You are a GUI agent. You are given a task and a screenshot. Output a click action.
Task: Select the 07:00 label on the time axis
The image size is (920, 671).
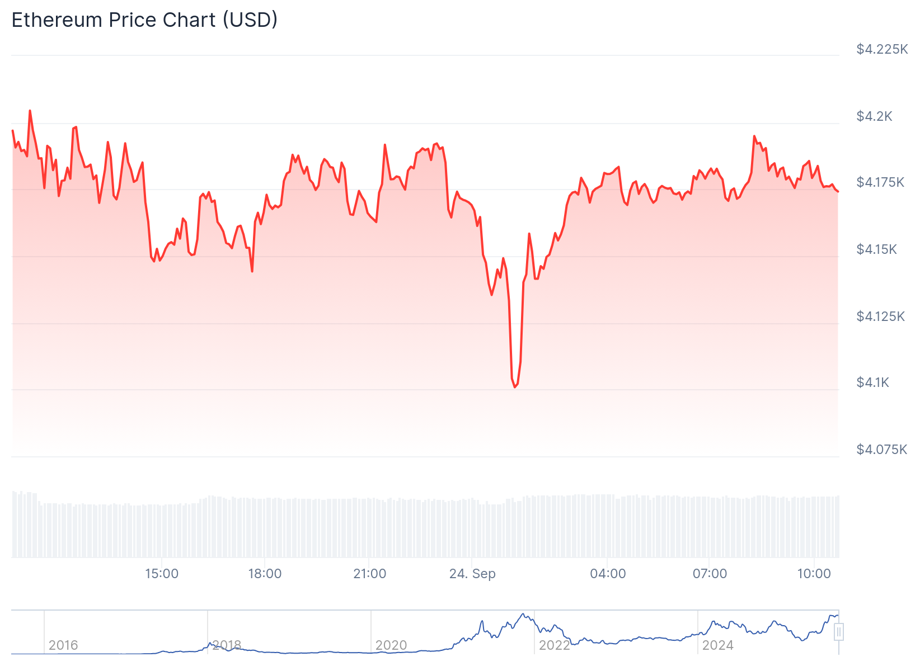[710, 574]
